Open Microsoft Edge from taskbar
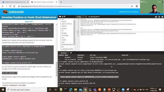Screen dimensions: 164x92 (x=71, y=90)
